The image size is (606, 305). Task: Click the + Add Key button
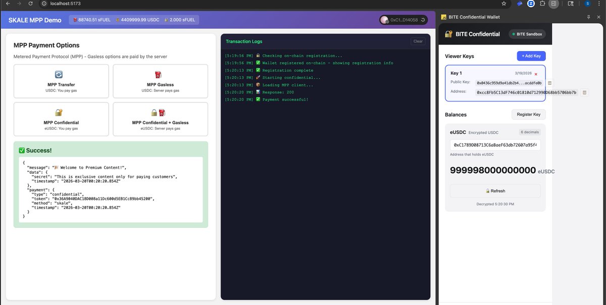[x=531, y=56]
